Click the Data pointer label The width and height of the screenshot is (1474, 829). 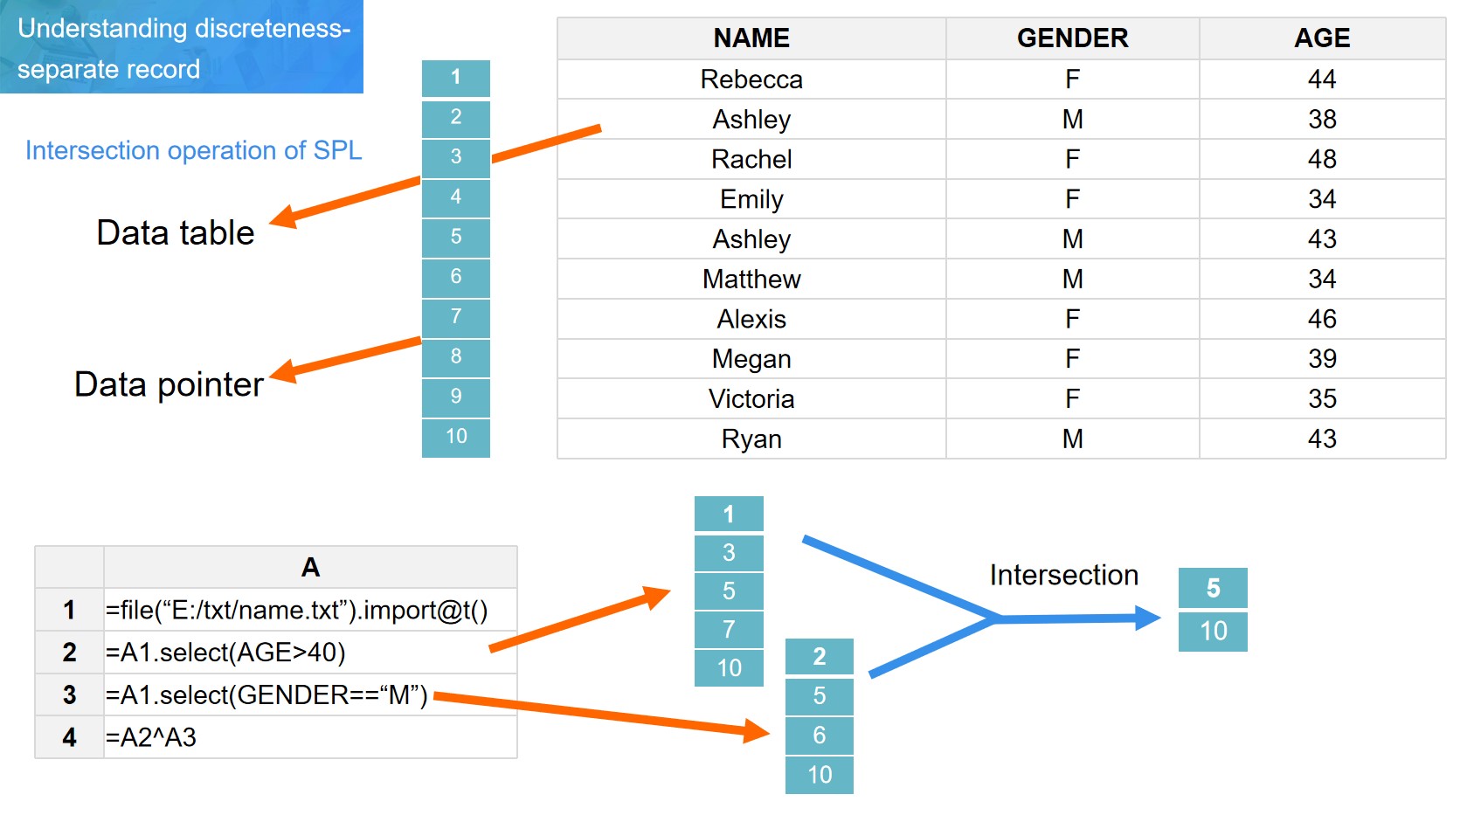pyautogui.click(x=169, y=384)
